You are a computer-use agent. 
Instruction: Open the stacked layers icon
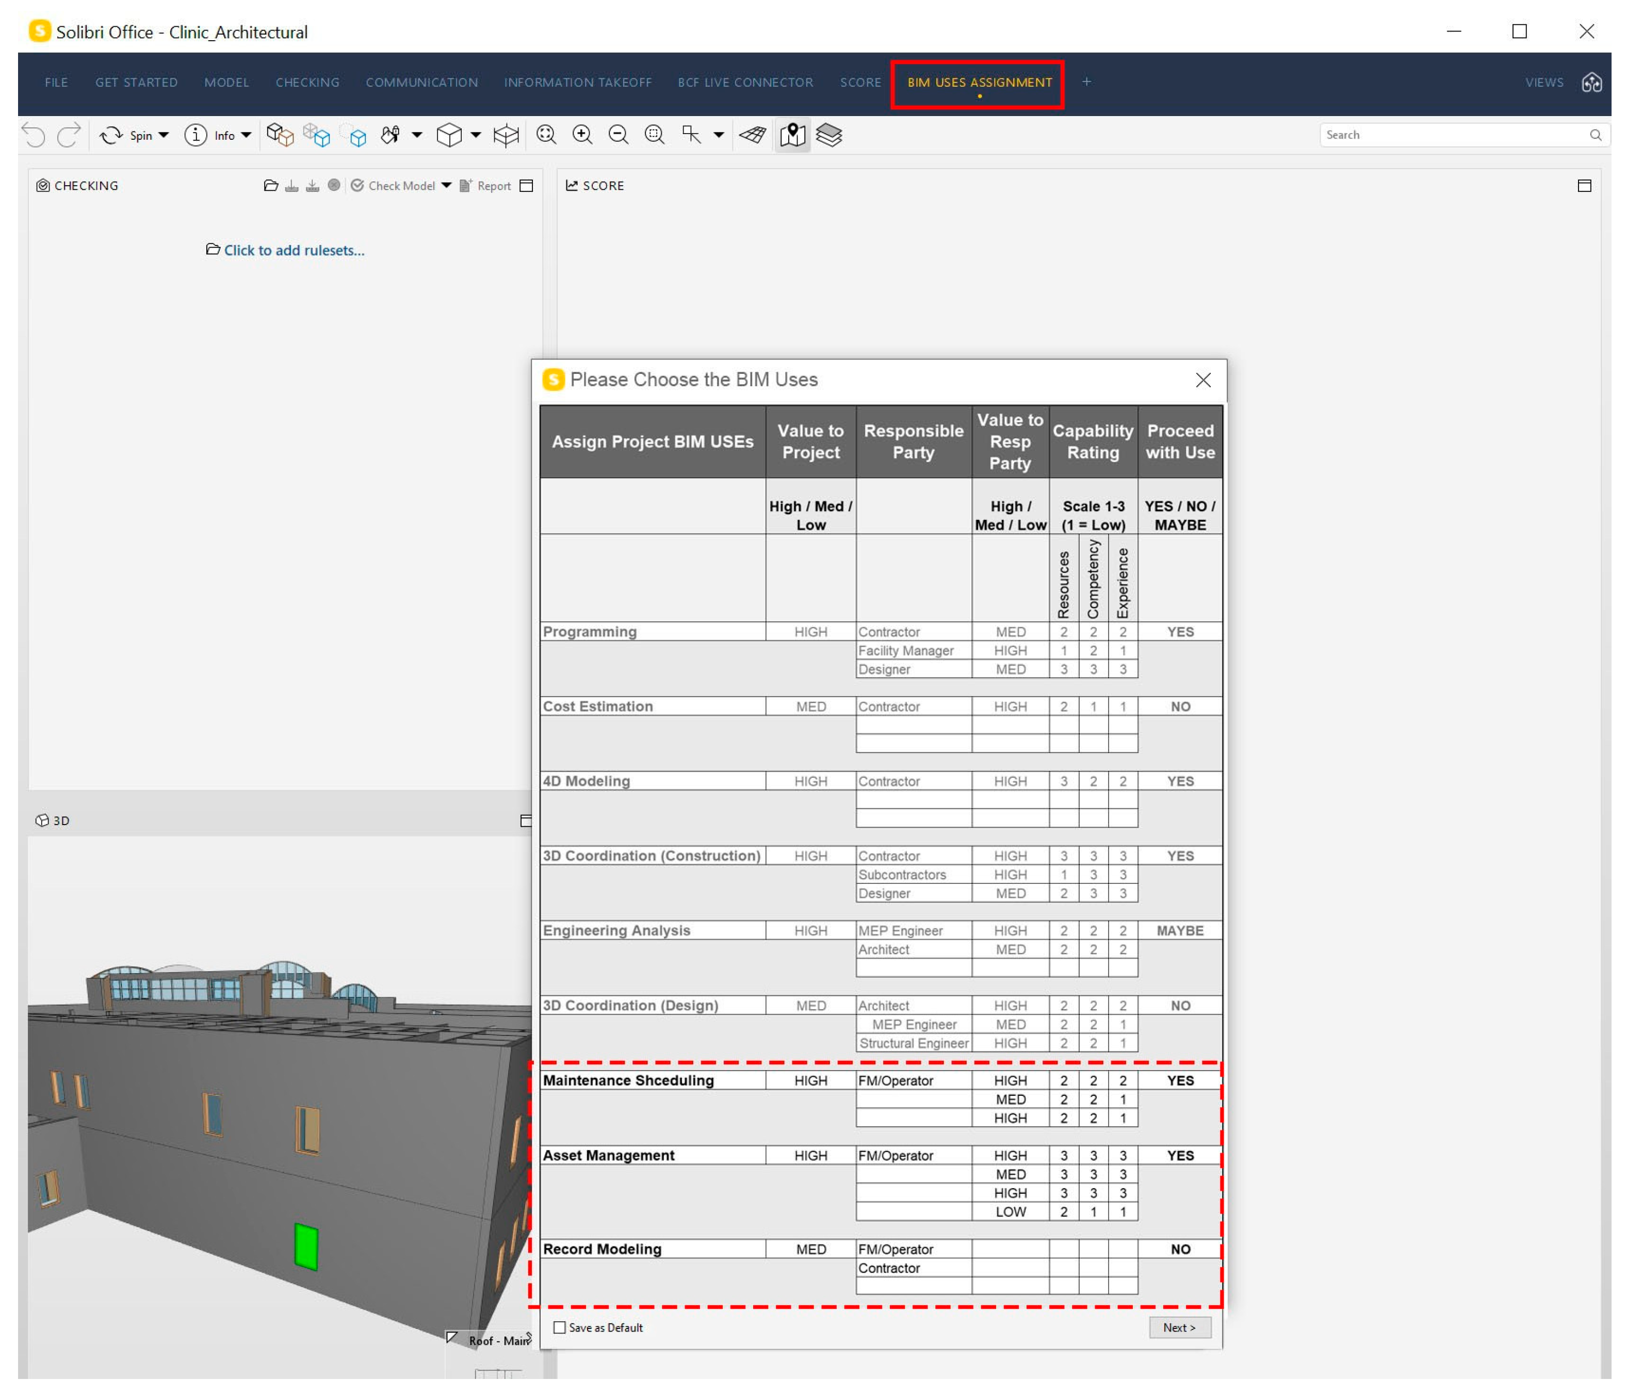click(x=828, y=135)
